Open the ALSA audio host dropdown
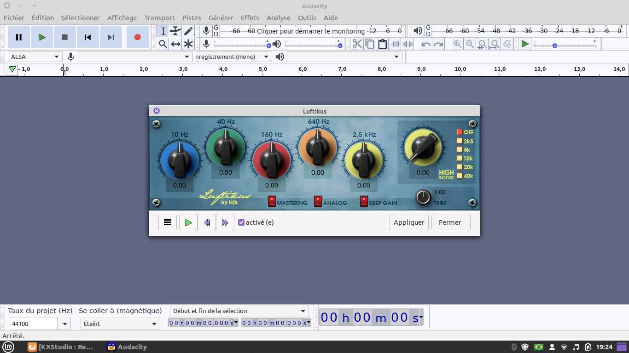Screen dimensions: 629x353 [x=35, y=57]
